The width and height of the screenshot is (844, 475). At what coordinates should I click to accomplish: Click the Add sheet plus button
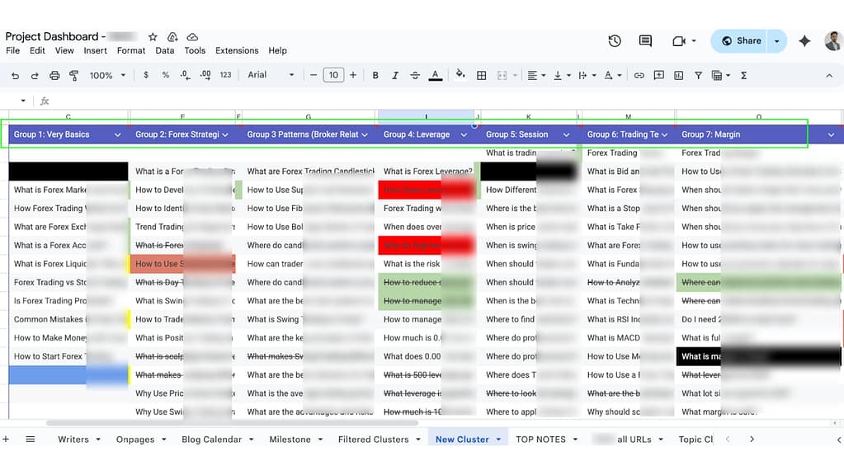7,440
